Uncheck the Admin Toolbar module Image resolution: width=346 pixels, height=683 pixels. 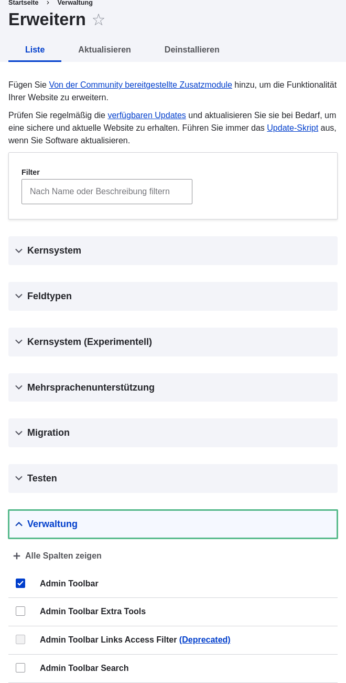20,583
